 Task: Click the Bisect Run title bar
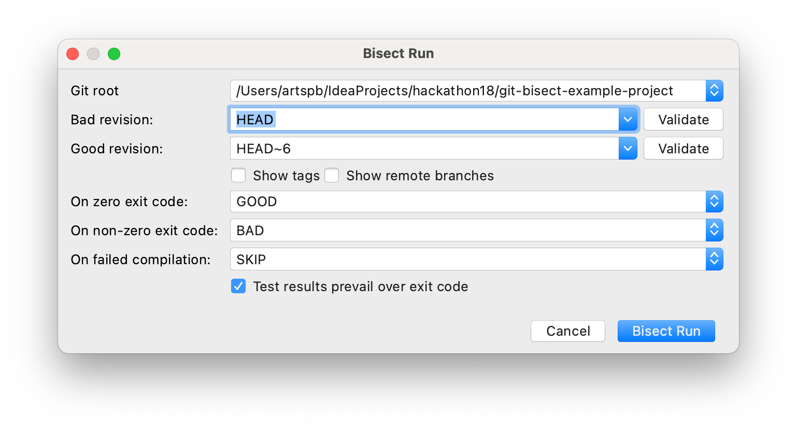click(398, 54)
